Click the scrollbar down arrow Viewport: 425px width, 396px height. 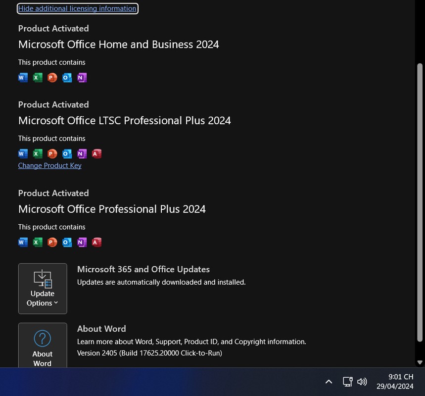click(420, 362)
